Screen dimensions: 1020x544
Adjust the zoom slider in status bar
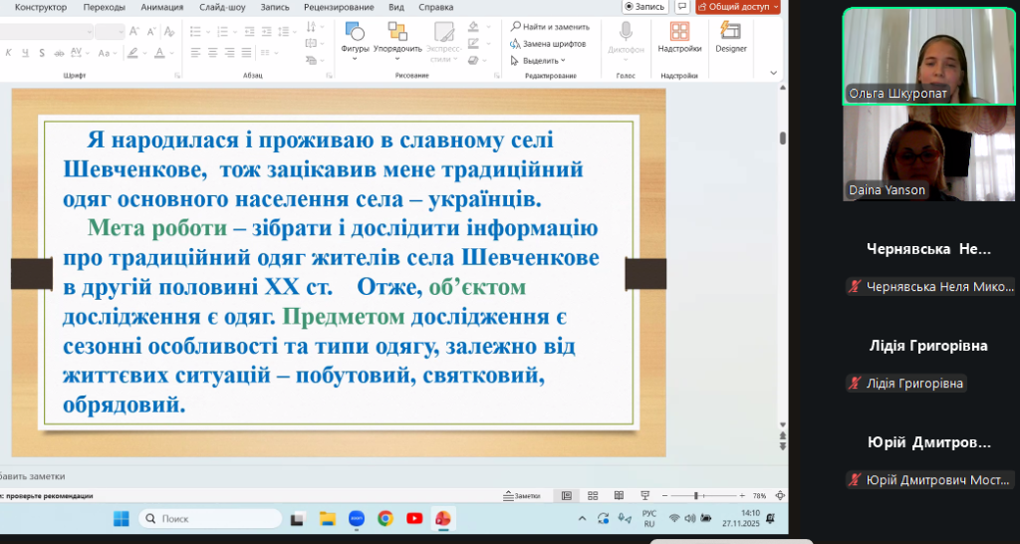pos(695,495)
